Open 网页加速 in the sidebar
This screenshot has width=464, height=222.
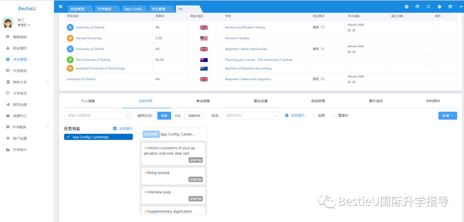[x=20, y=105]
